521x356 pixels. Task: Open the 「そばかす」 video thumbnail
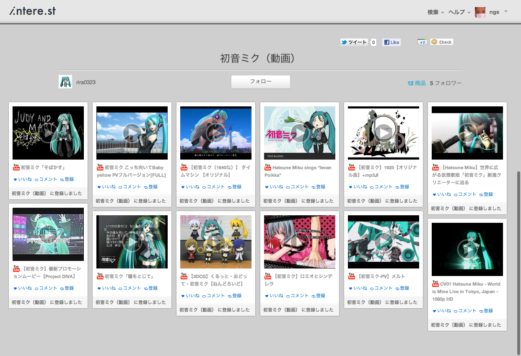48,133
